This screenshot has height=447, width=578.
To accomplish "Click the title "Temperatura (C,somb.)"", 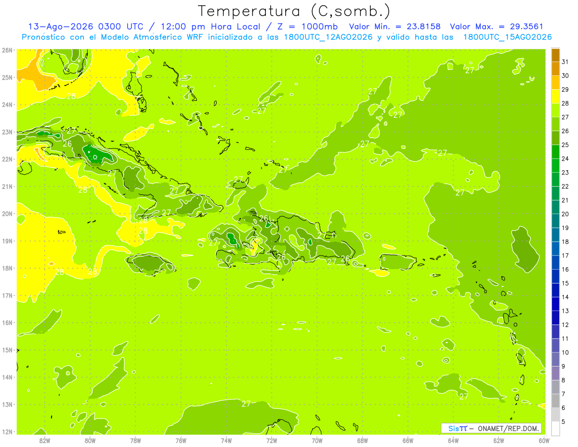I will coord(294,11).
